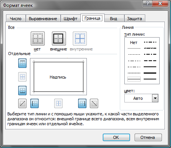Image resolution: width=171 pixels, height=148 pixels.
Task: Select the medium dashed line style
Action: pos(150,61)
